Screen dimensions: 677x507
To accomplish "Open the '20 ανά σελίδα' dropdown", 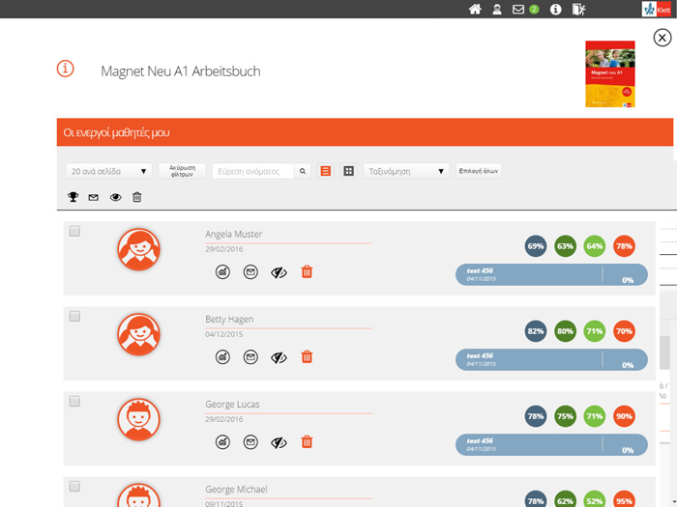I will (x=108, y=171).
